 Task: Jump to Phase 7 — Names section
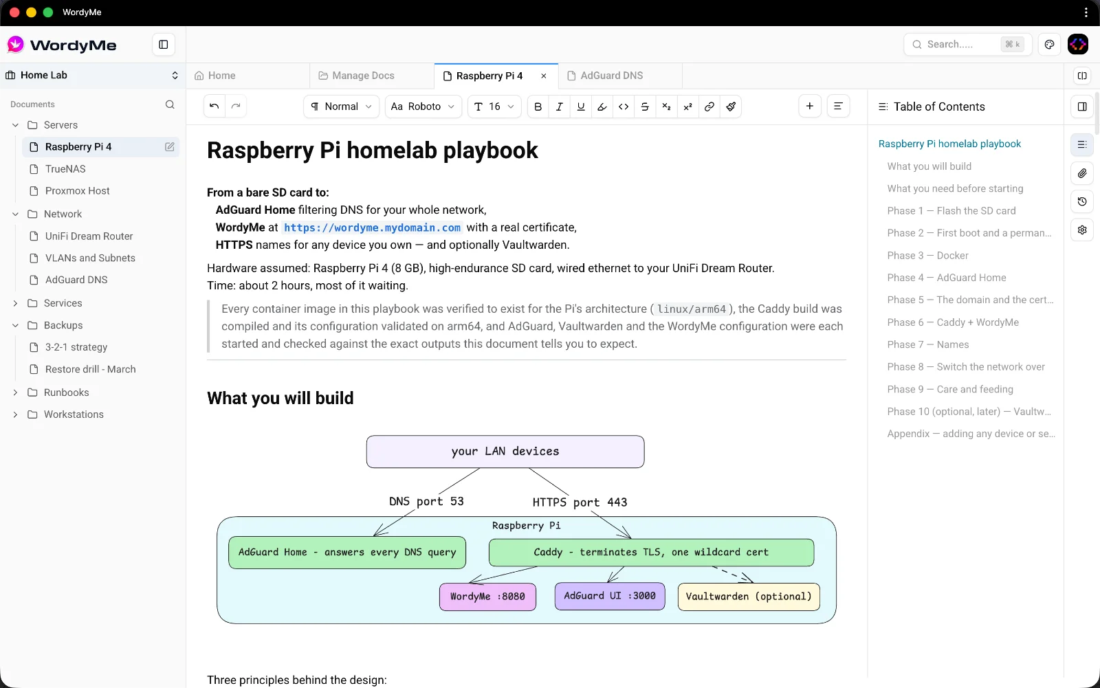coord(928,345)
